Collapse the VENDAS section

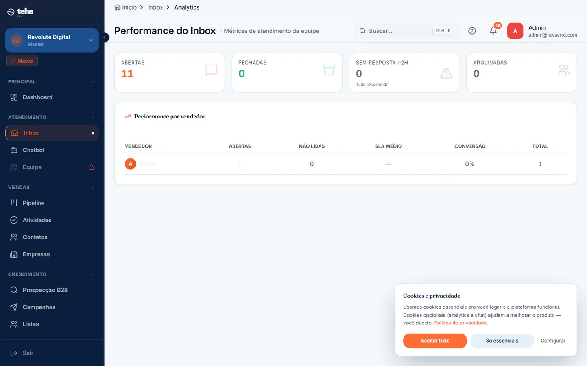pyautogui.click(x=94, y=188)
